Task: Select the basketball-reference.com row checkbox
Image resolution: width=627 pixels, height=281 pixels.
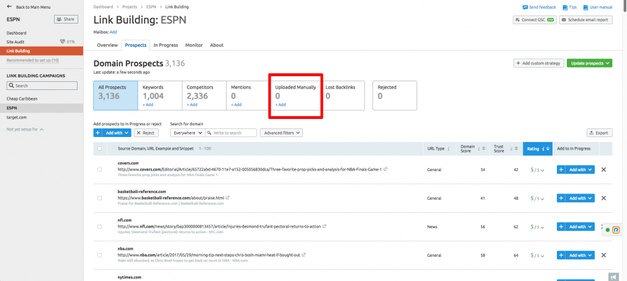Action: point(99,198)
